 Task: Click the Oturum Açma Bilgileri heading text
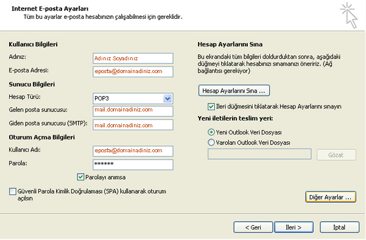(x=42, y=137)
